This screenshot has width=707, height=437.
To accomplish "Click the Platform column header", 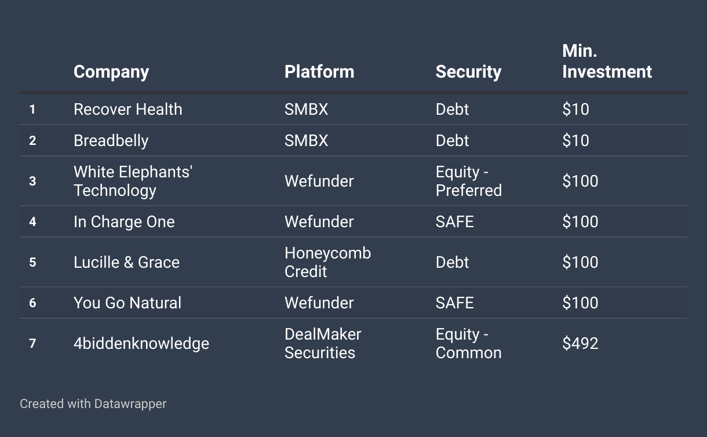I will pos(319,72).
